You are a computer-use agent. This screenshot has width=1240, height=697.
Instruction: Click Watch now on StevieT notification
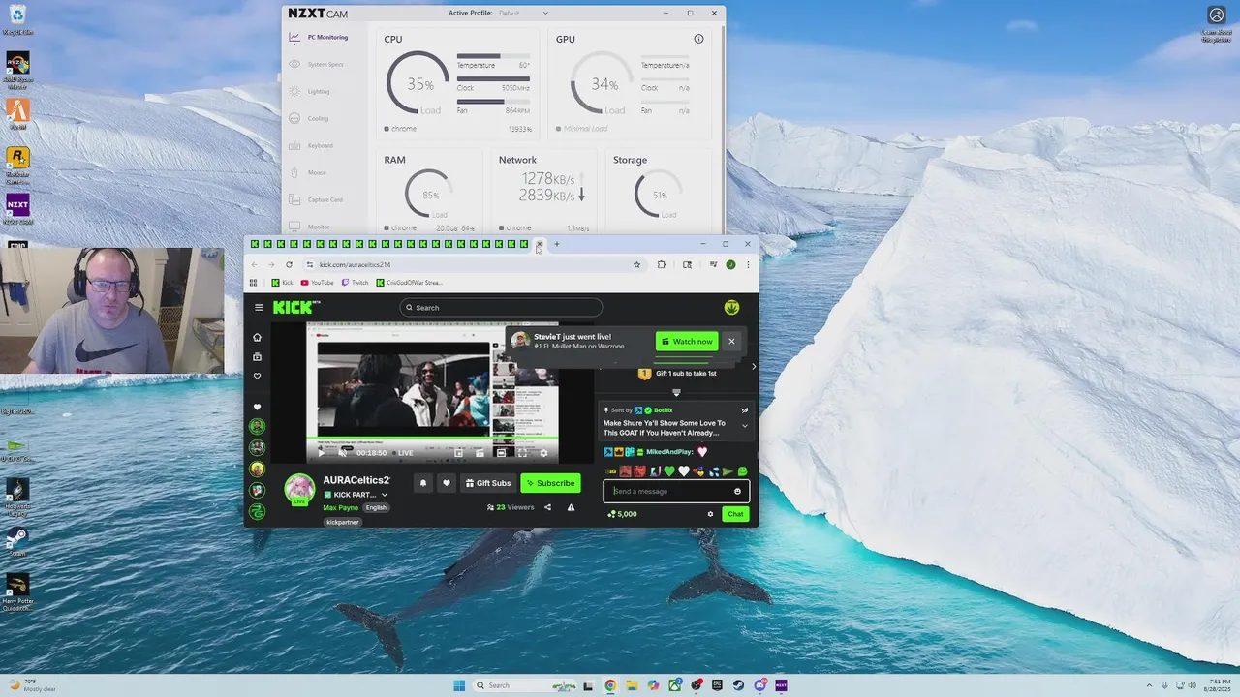[687, 341]
